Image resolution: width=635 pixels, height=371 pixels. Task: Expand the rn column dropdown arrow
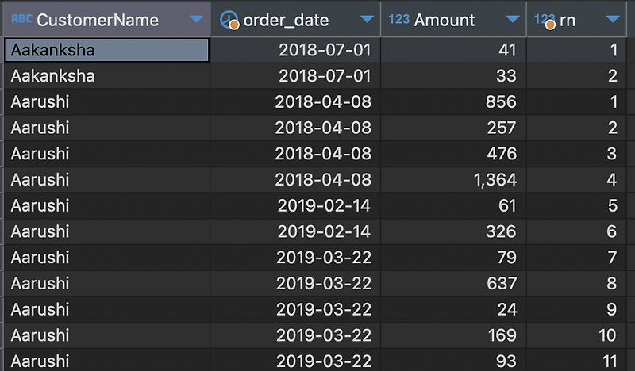611,20
